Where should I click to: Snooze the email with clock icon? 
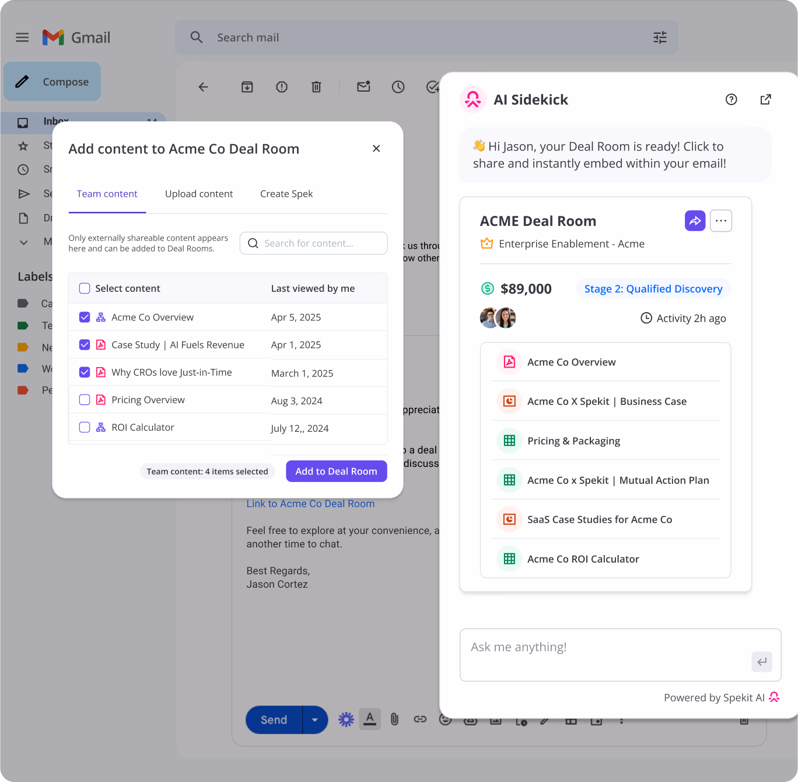click(398, 87)
